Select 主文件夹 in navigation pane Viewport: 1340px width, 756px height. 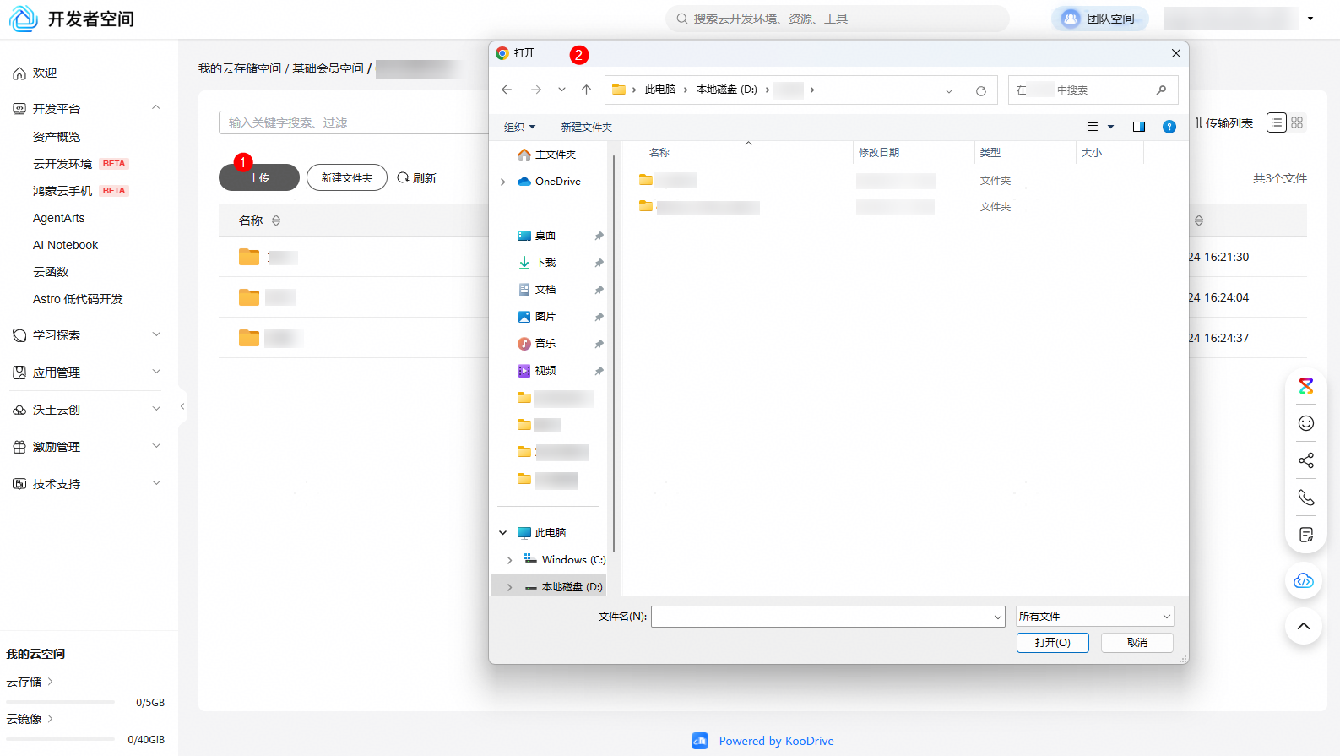click(x=556, y=155)
